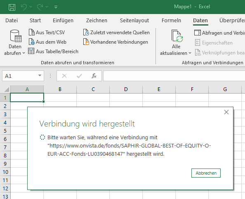Expand the Alle aktualisieren dropdown arrow

[x=190, y=53]
